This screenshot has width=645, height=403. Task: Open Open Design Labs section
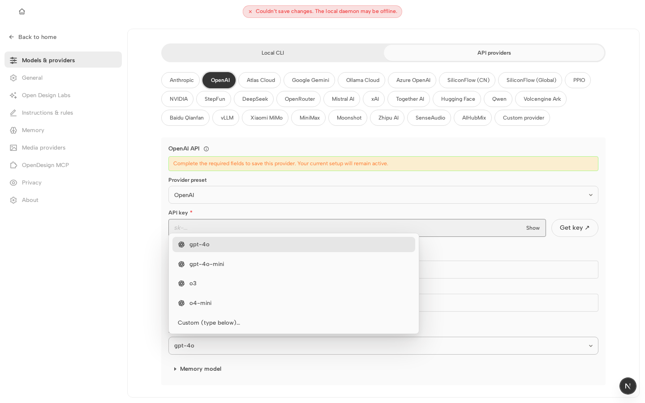pyautogui.click(x=63, y=95)
